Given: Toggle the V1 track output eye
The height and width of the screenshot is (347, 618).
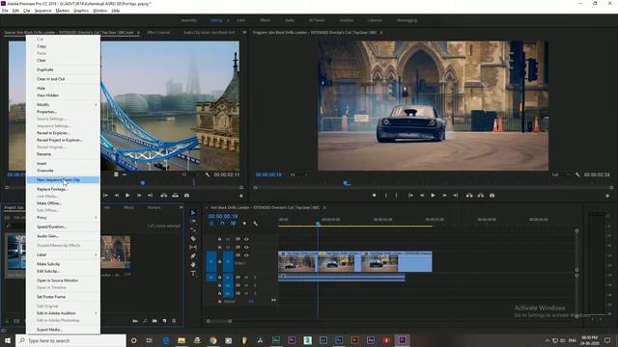Looking at the screenshot, I should pyautogui.click(x=246, y=255).
